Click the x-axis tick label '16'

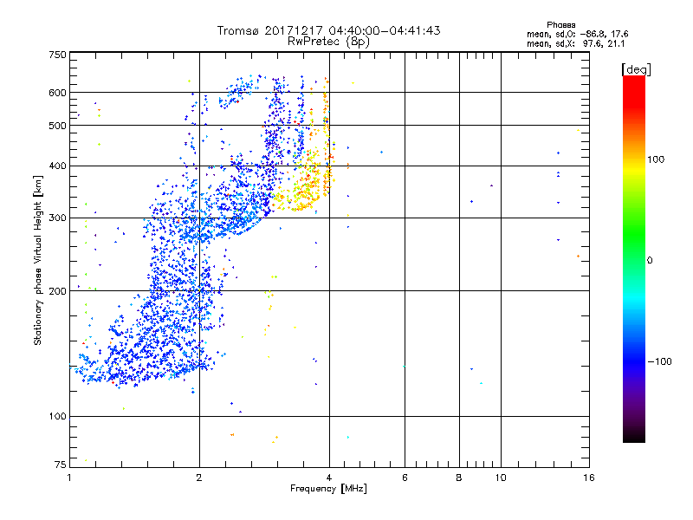tap(589, 478)
